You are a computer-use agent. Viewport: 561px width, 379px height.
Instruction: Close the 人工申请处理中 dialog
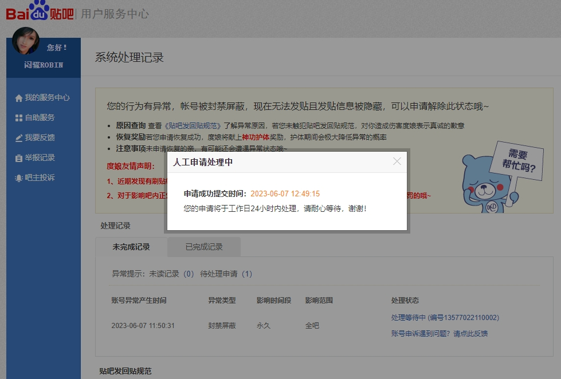point(397,161)
